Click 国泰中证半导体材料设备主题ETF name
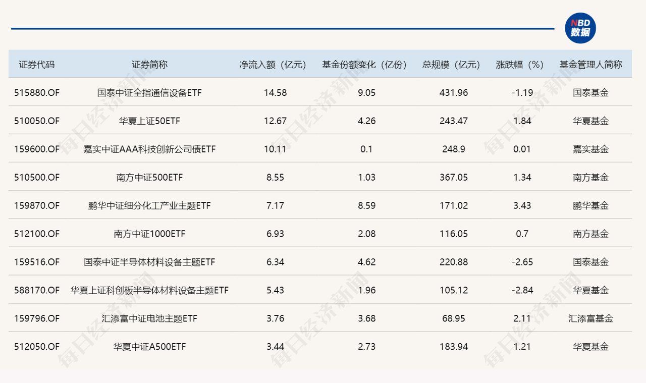The image size is (646, 383). (149, 262)
